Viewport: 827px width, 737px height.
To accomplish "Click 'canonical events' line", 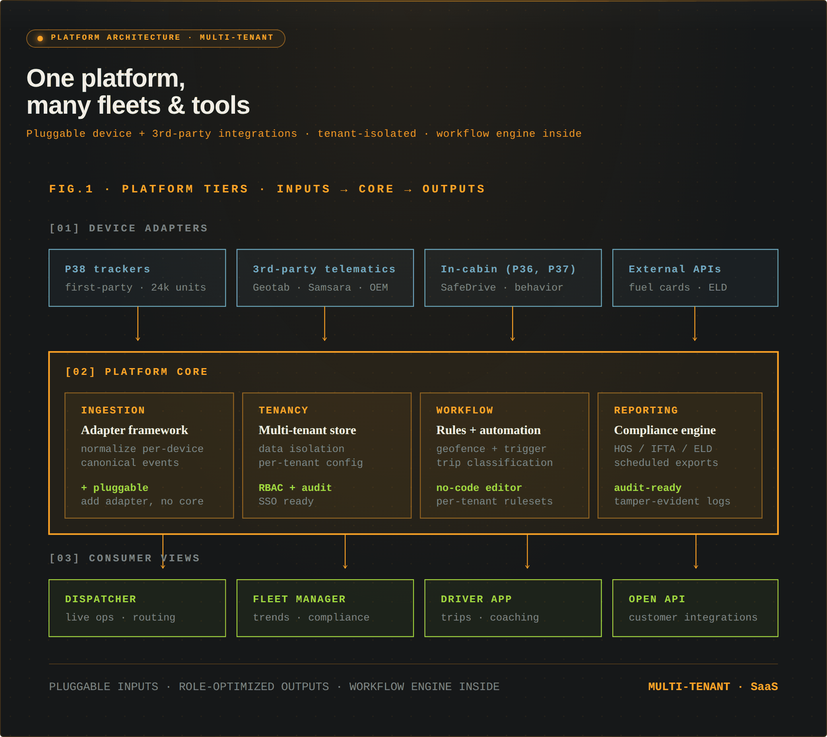I will [130, 462].
